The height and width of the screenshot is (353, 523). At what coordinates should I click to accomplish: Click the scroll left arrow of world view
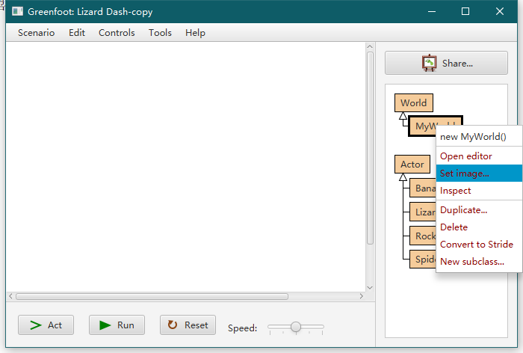(x=10, y=296)
